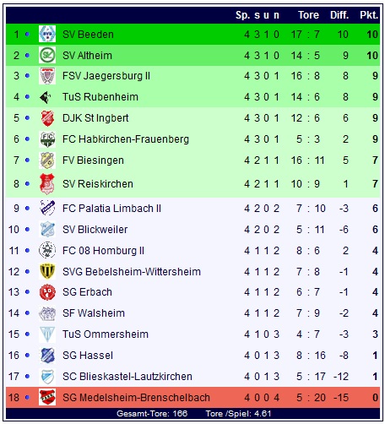Click the SV Beeden club crest
Viewport: 385px width, 424px height.
47,34
